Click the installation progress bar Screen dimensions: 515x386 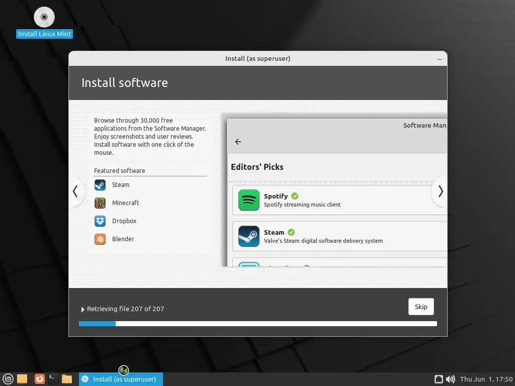(x=258, y=324)
